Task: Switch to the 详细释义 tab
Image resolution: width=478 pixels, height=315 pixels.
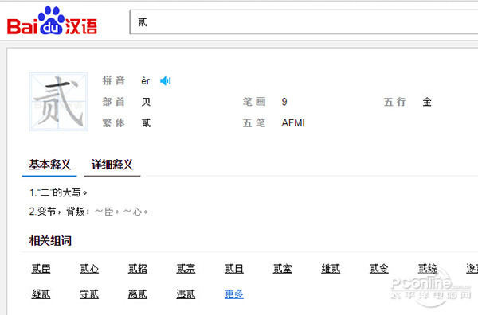Action: pos(112,165)
